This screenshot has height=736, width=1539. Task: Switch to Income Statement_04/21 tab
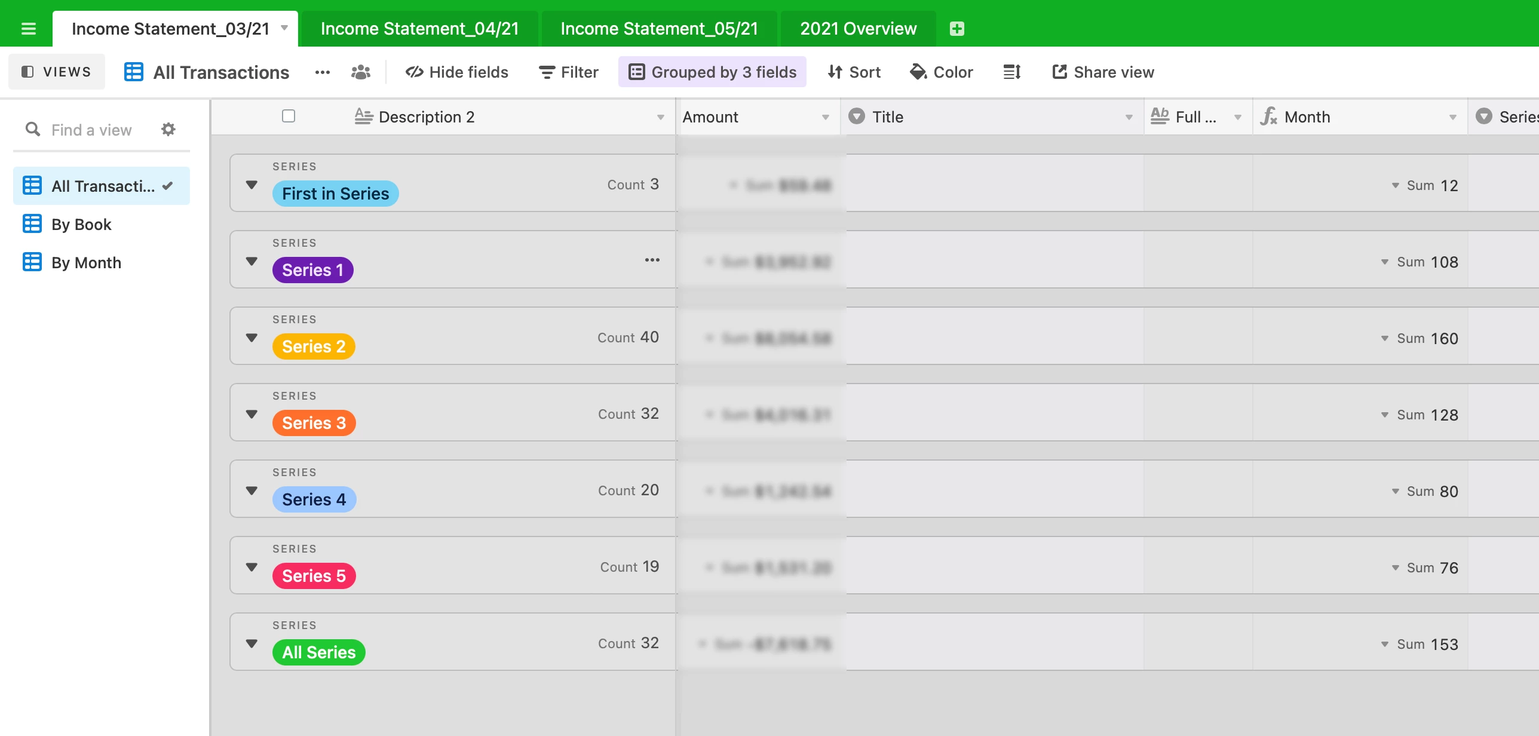[419, 28]
